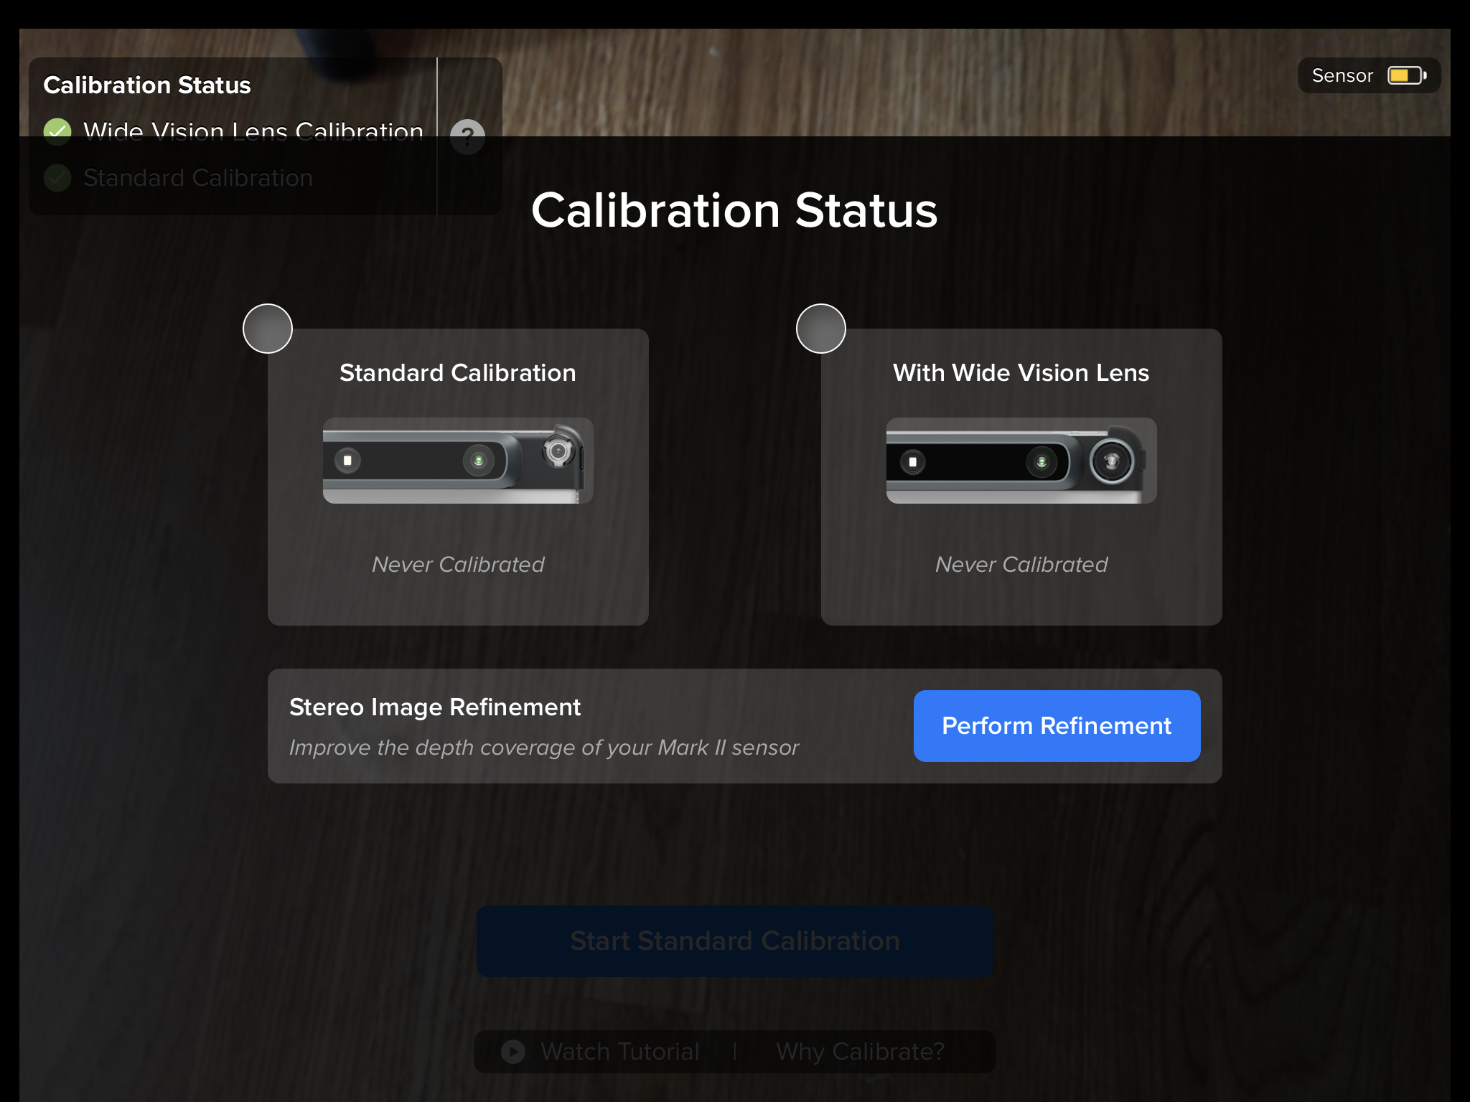Image resolution: width=1470 pixels, height=1102 pixels.
Task: Click Never Calibrated under Standard Calibration
Action: (x=458, y=565)
